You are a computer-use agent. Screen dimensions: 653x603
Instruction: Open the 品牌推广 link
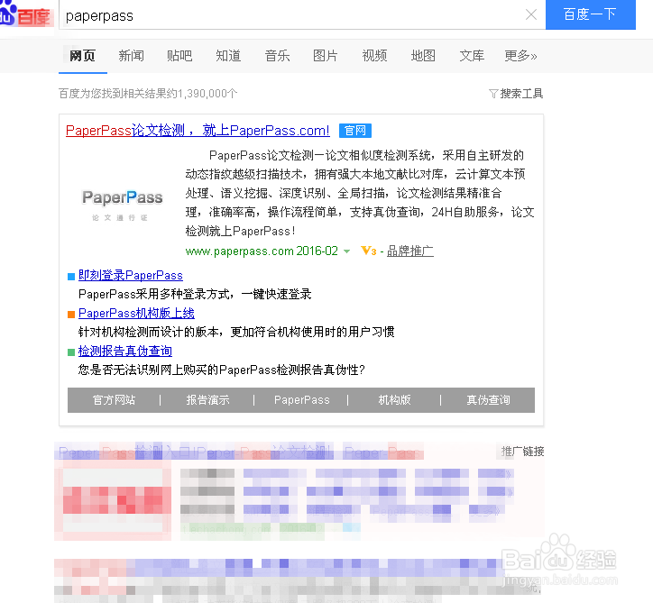pos(410,251)
